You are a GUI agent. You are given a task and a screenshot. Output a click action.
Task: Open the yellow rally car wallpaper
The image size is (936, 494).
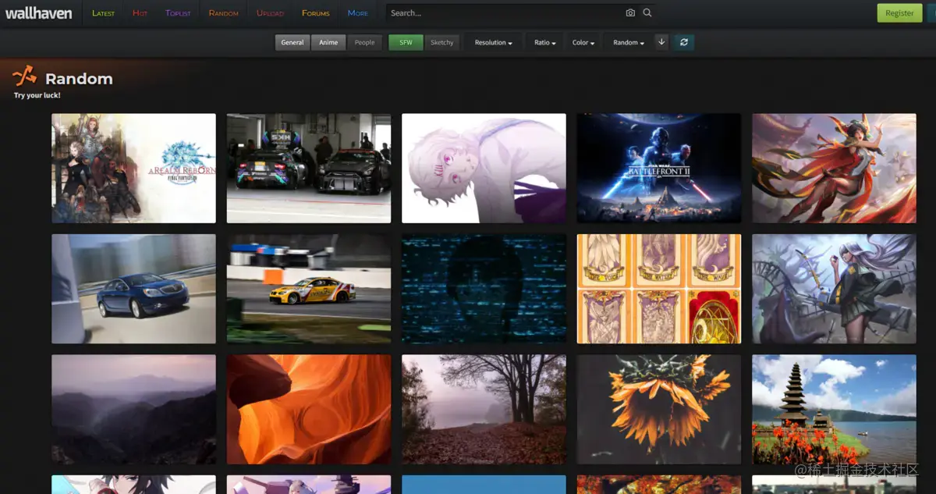point(309,289)
